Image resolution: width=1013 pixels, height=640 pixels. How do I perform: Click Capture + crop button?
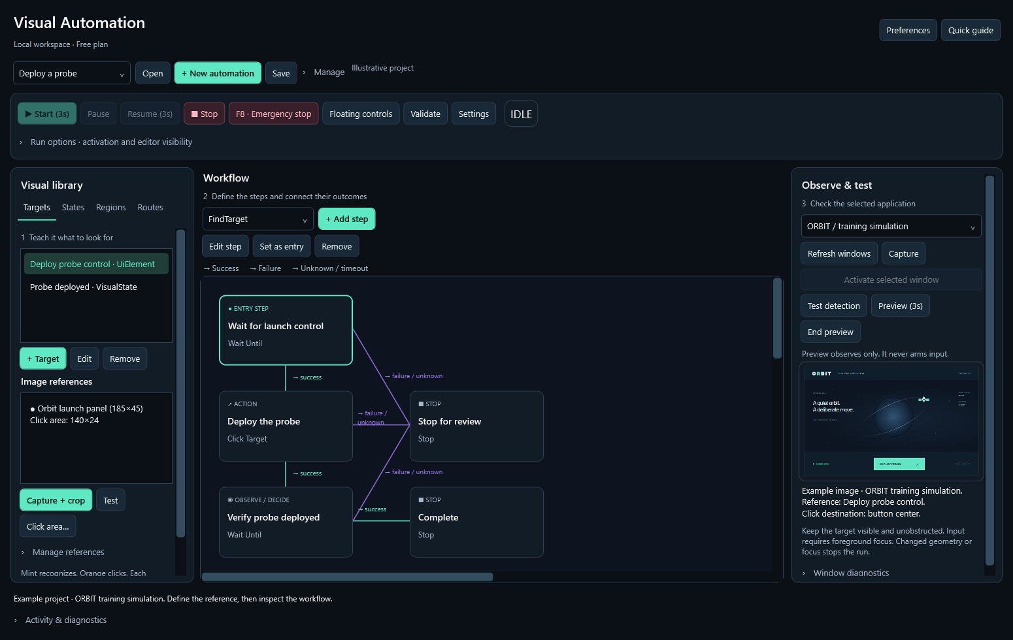(x=56, y=500)
